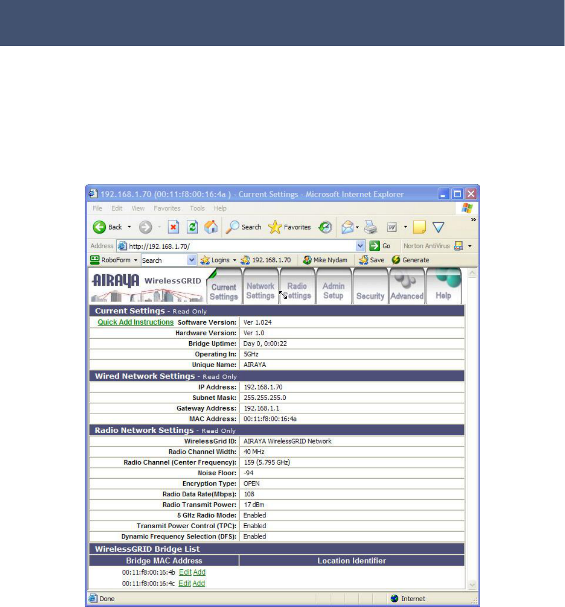565x607 pixels.
Task: Select the Mike Nydam RoboForm identity
Action: tap(325, 260)
